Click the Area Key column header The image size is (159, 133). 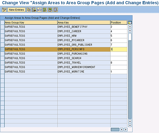tap(84, 22)
